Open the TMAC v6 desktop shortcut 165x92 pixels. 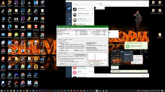(x=29, y=83)
